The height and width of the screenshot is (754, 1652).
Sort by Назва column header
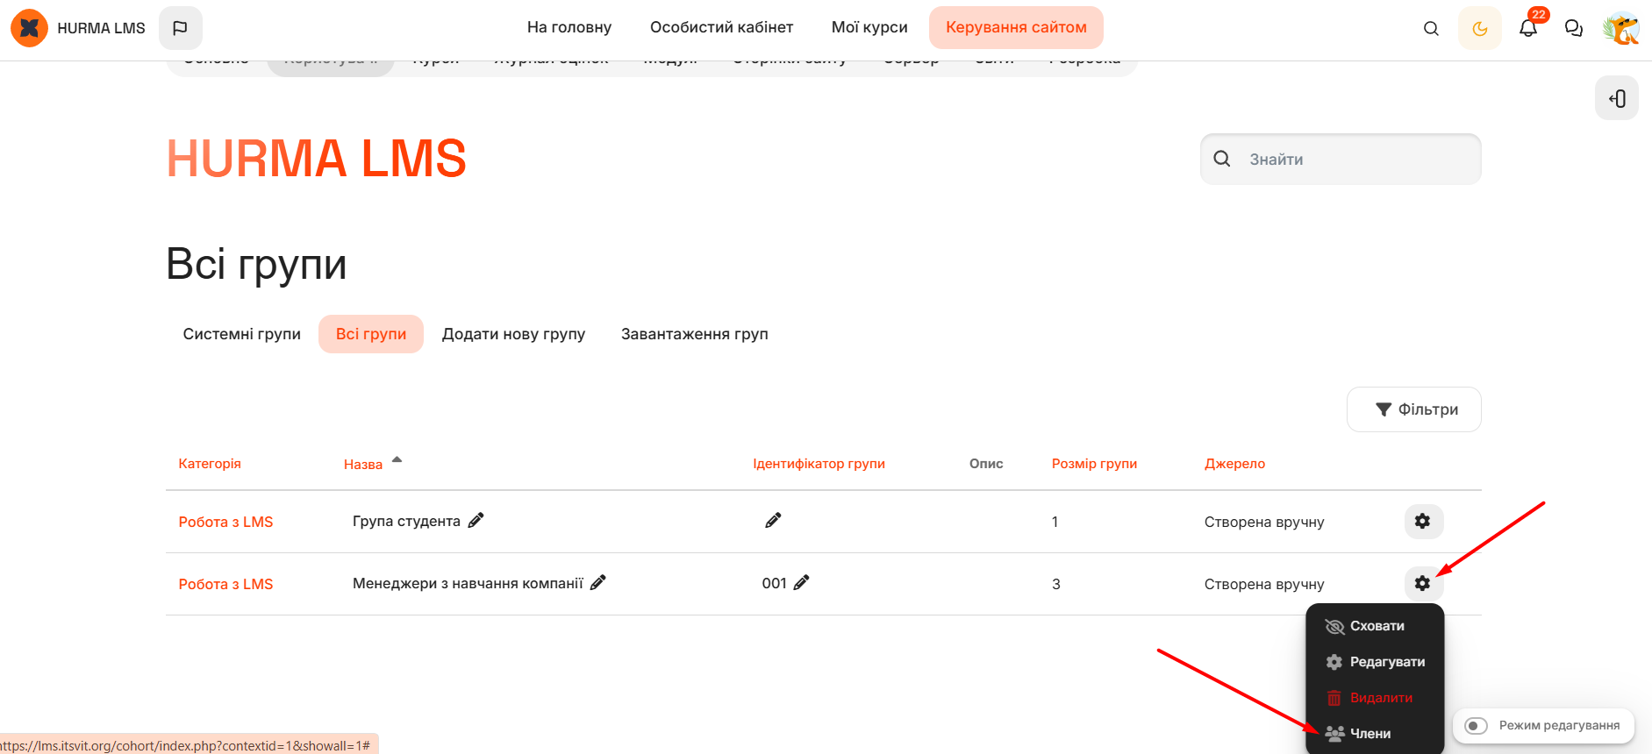pos(363,465)
